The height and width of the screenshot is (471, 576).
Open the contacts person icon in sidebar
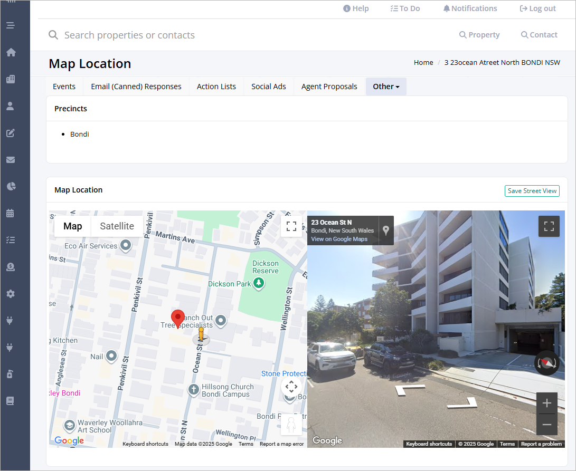pyautogui.click(x=10, y=106)
